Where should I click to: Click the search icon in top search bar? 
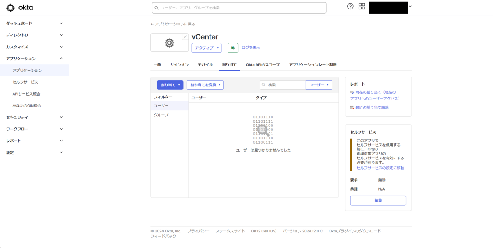coord(157,8)
